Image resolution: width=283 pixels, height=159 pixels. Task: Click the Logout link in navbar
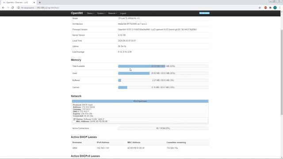(123, 13)
